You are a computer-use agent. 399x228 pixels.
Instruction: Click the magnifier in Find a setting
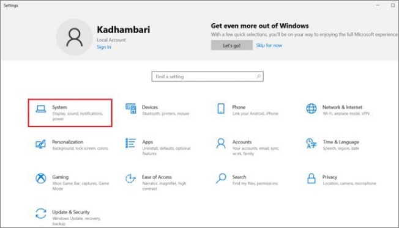(258, 76)
